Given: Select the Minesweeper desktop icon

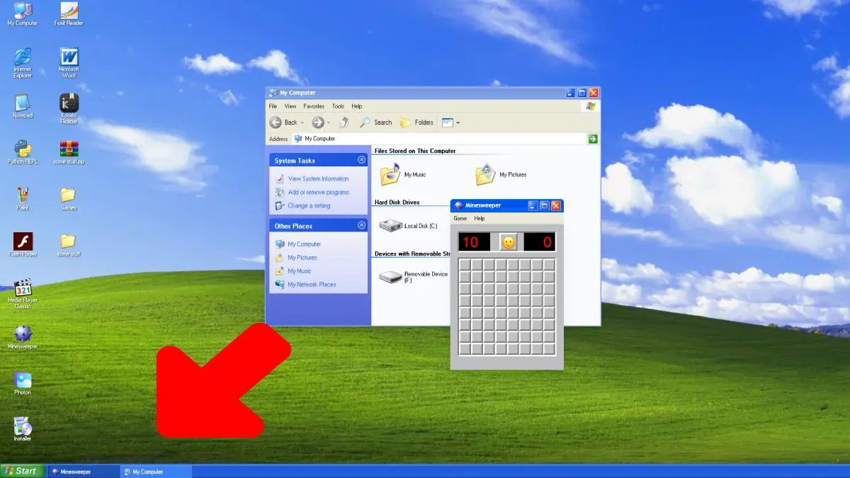Looking at the screenshot, I should [23, 337].
